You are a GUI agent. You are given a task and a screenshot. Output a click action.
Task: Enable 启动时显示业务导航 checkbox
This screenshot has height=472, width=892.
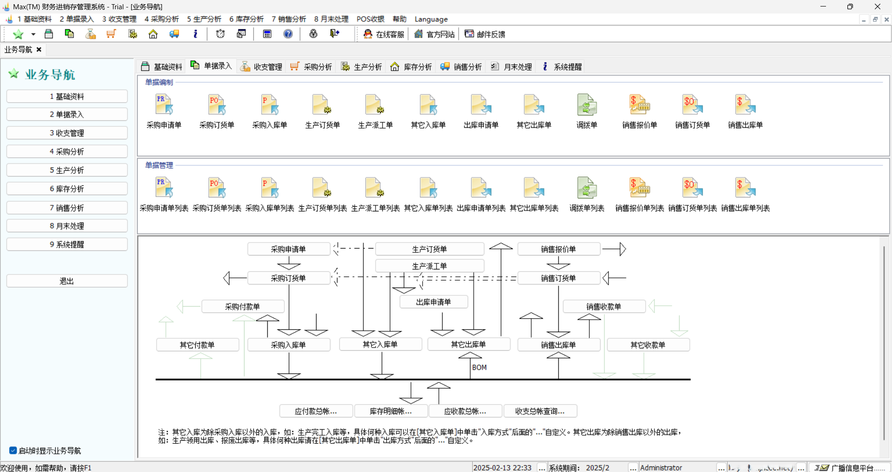tap(12, 450)
